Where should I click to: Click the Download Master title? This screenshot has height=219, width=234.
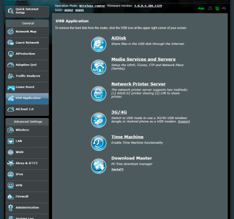132,158
